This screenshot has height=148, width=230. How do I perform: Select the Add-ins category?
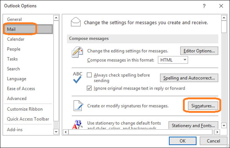(x=15, y=130)
